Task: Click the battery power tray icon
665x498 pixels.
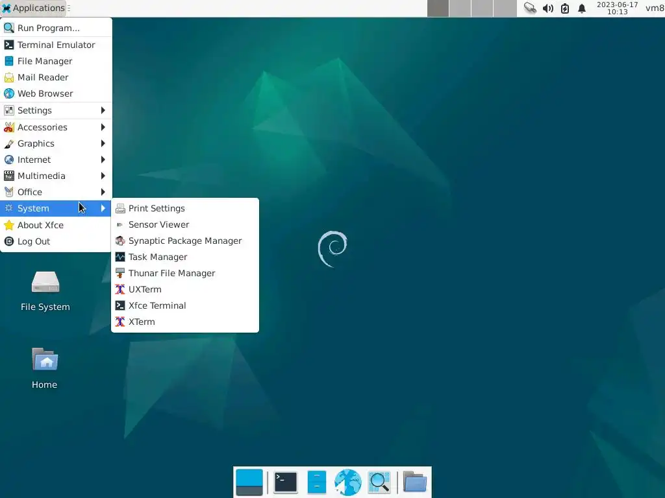Action: click(x=565, y=8)
